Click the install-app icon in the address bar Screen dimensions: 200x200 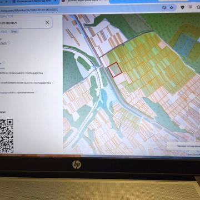(164, 8)
